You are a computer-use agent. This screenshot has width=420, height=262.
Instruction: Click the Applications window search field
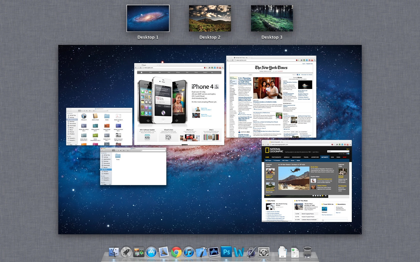coord(119,111)
